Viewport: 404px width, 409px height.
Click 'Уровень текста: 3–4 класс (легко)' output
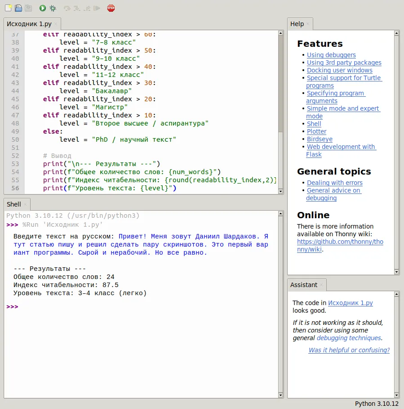pyautogui.click(x=80, y=293)
